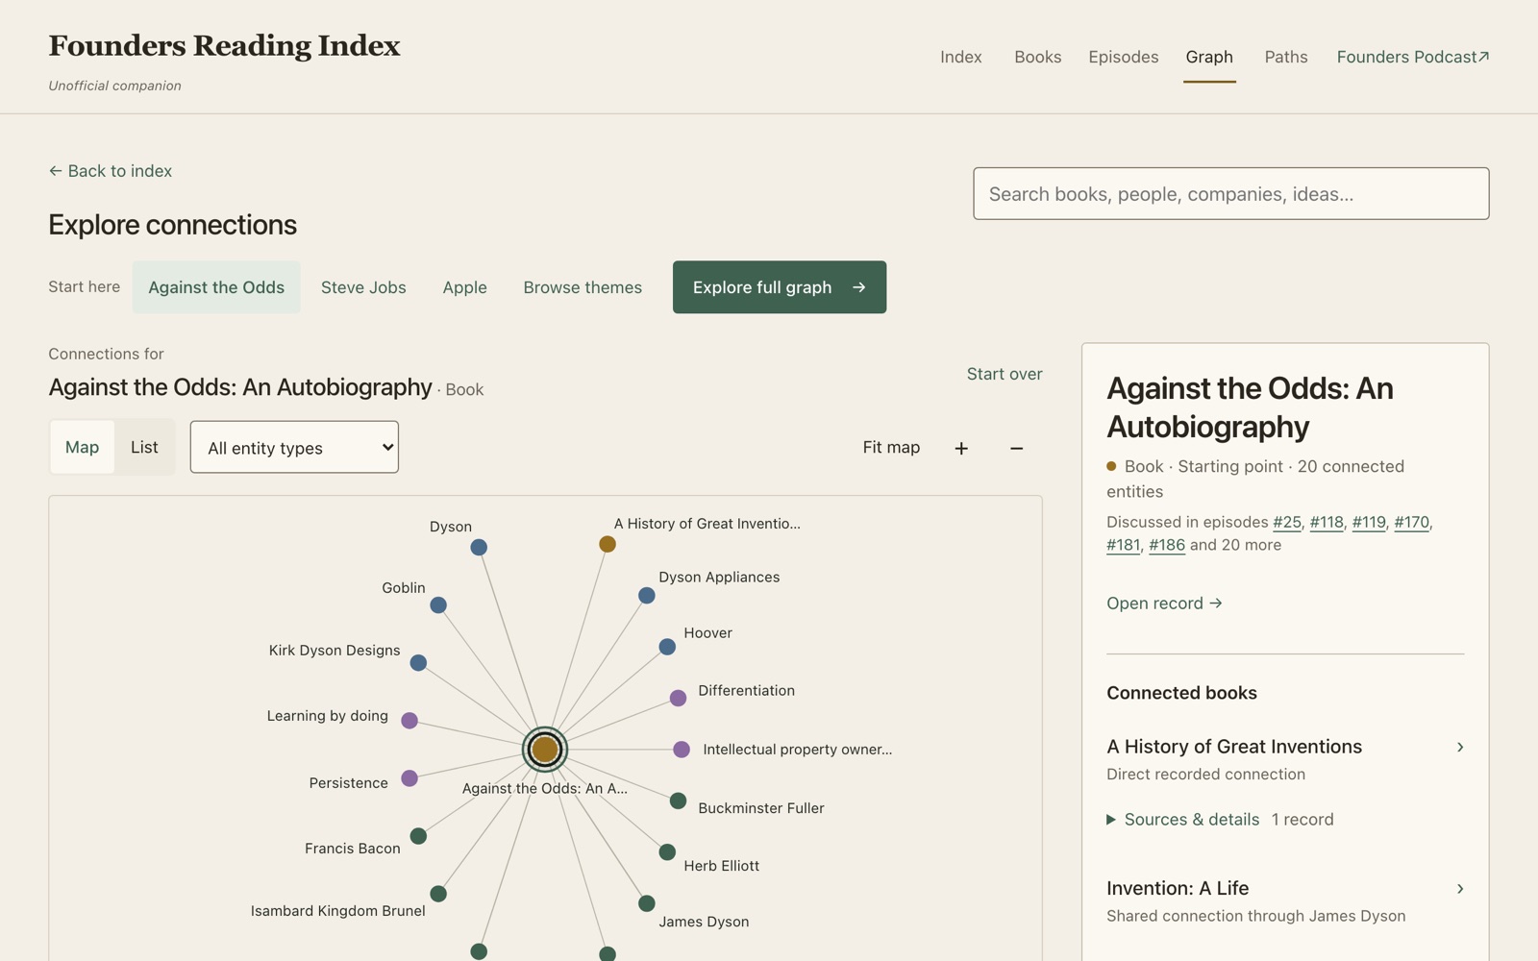Image resolution: width=1538 pixels, height=961 pixels.
Task: Click the Isambard Kingdom Brunel node
Action: click(438, 894)
